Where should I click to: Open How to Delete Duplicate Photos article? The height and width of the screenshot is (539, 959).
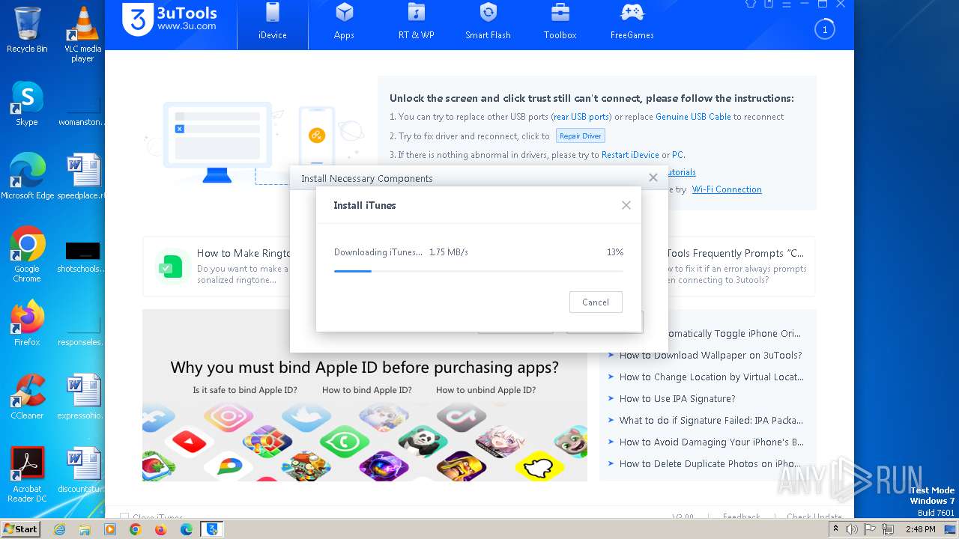[710, 464]
